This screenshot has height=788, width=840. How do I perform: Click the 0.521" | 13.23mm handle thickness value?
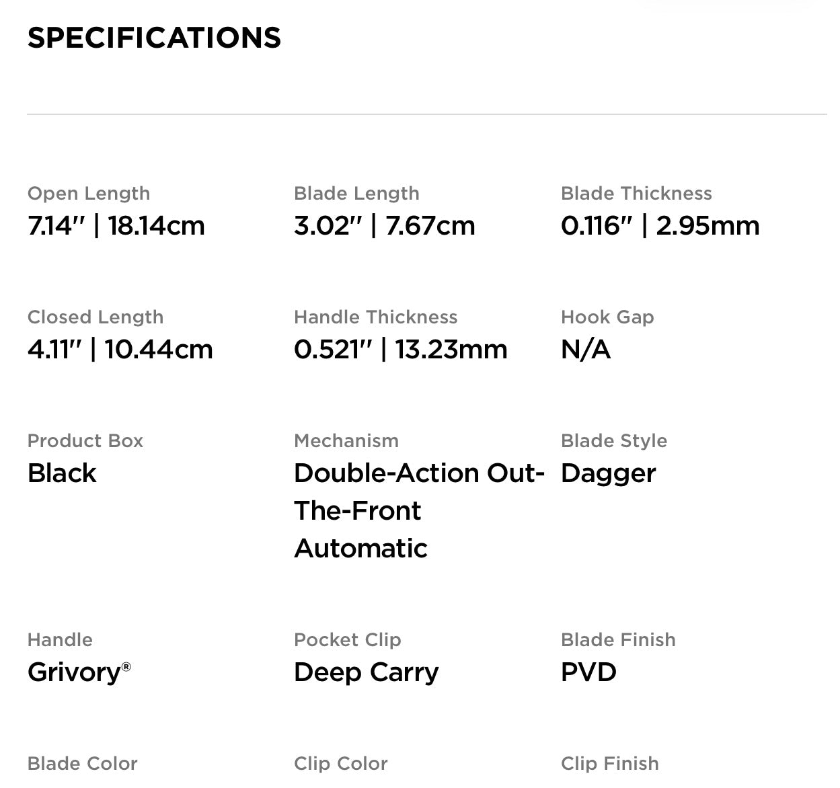400,350
